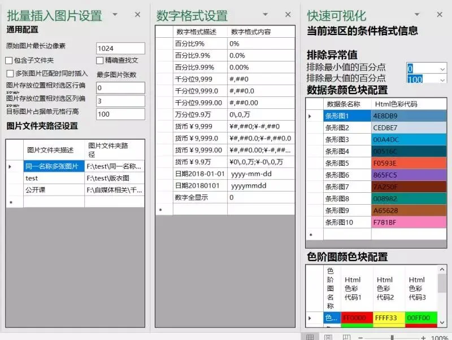Click the 原始图片最长边像素 field showing 1024
Viewport: 452px width, 340px height.
tap(120, 48)
